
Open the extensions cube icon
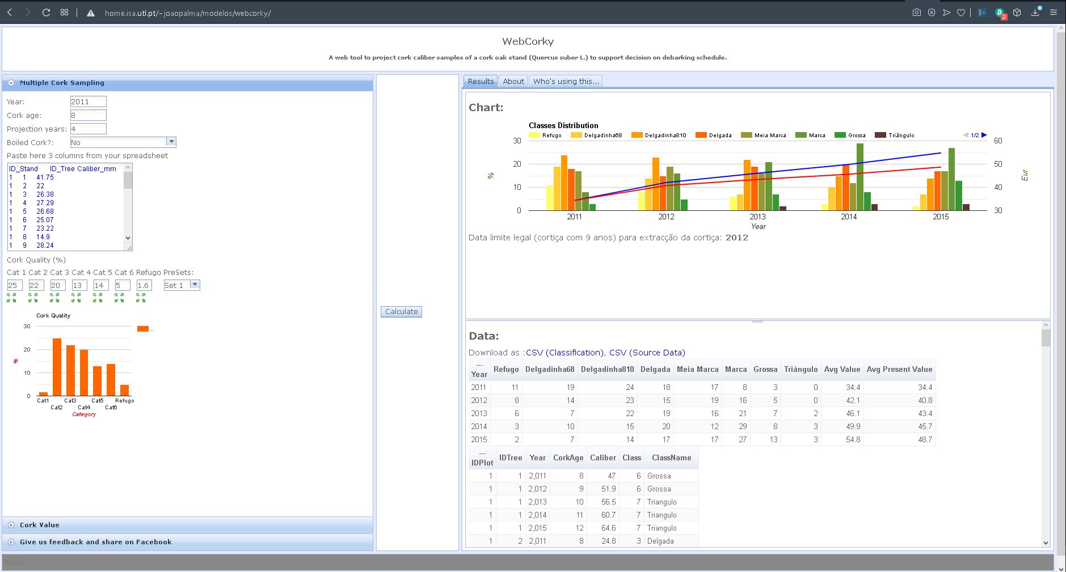1017,12
